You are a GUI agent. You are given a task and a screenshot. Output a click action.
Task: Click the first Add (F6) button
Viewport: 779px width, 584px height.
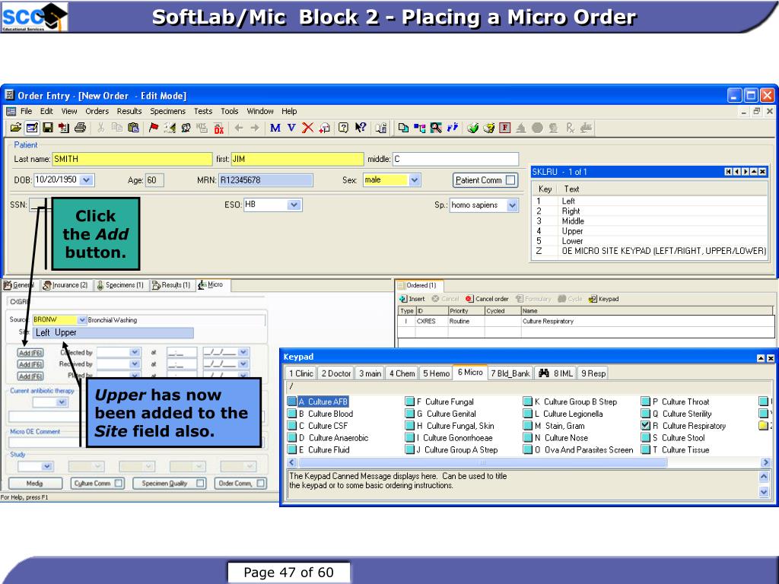(30, 353)
